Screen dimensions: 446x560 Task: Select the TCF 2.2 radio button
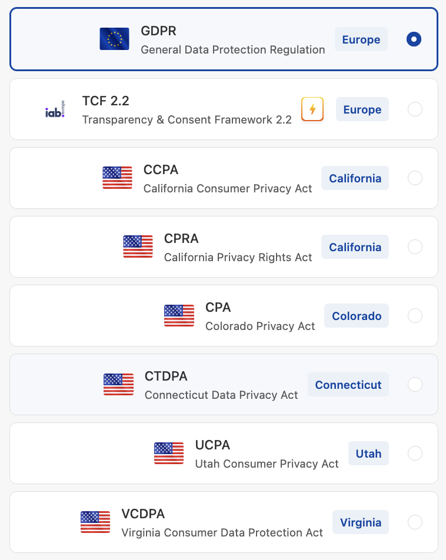click(415, 109)
